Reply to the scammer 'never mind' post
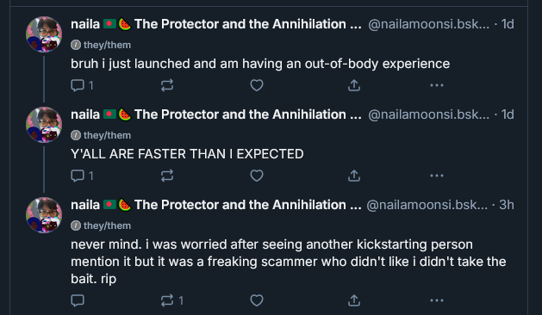 tap(78, 300)
